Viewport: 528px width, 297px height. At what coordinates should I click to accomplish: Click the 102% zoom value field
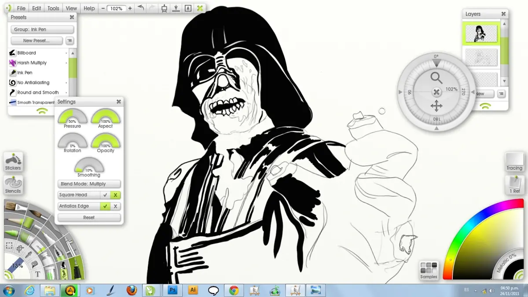[x=116, y=8]
